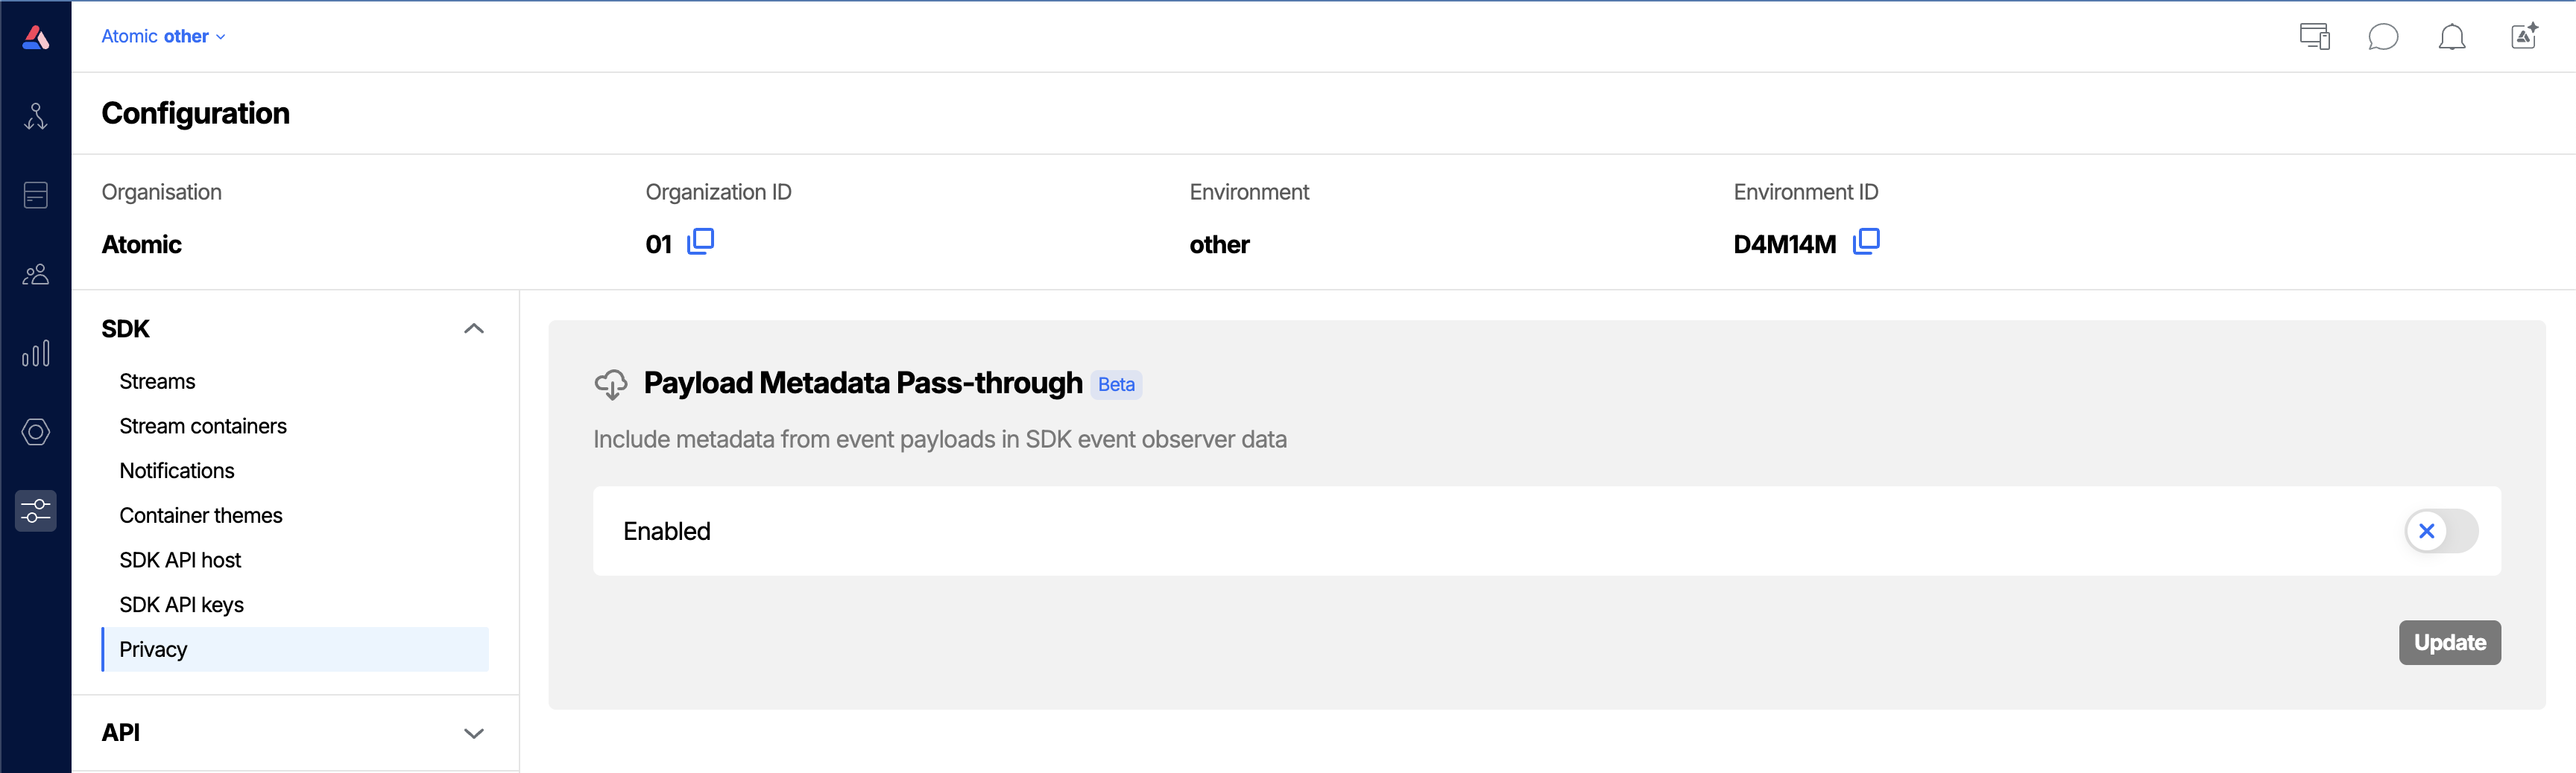This screenshot has width=2576, height=773.
Task: Open the cards panel from the sidebar
Action: [35, 195]
